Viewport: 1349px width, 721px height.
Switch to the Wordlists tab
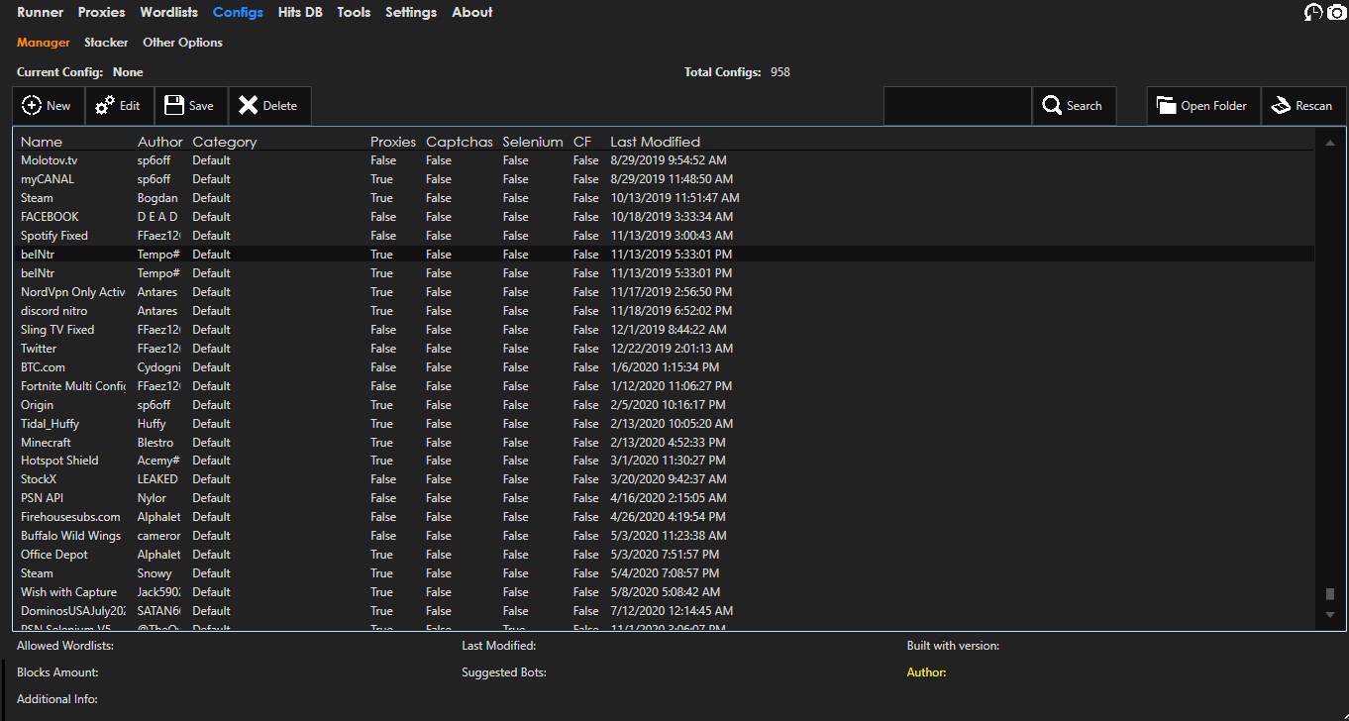[x=168, y=12]
